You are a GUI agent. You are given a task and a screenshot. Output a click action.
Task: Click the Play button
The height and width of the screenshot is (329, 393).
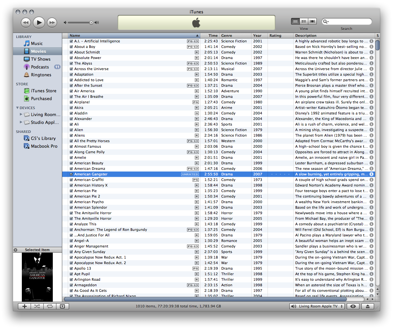coord(39,22)
